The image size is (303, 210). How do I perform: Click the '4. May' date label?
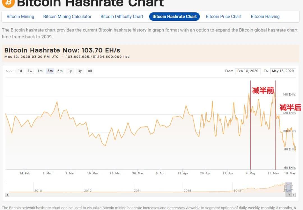[251, 174]
